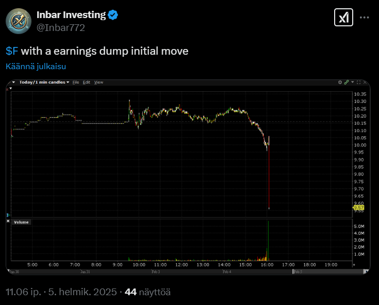Open the chart File menu
The width and height of the screenshot is (379, 305).
(x=76, y=82)
